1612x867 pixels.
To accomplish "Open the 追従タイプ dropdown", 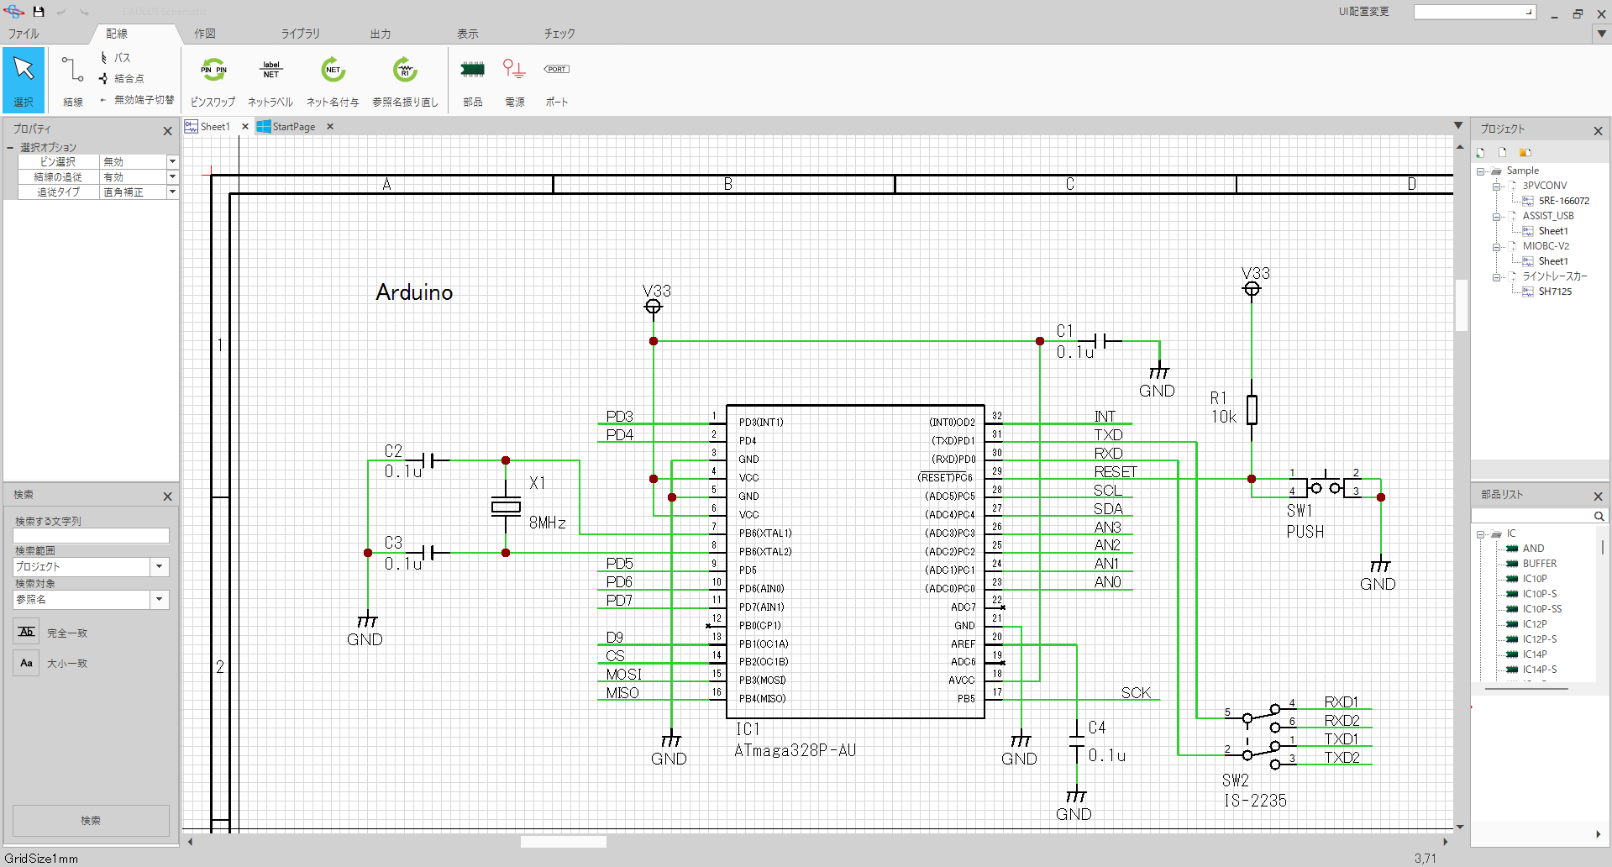I will 172,192.
